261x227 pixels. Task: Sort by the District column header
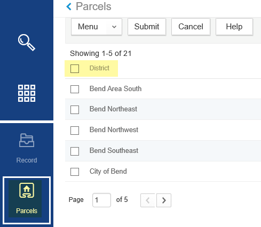(99, 68)
